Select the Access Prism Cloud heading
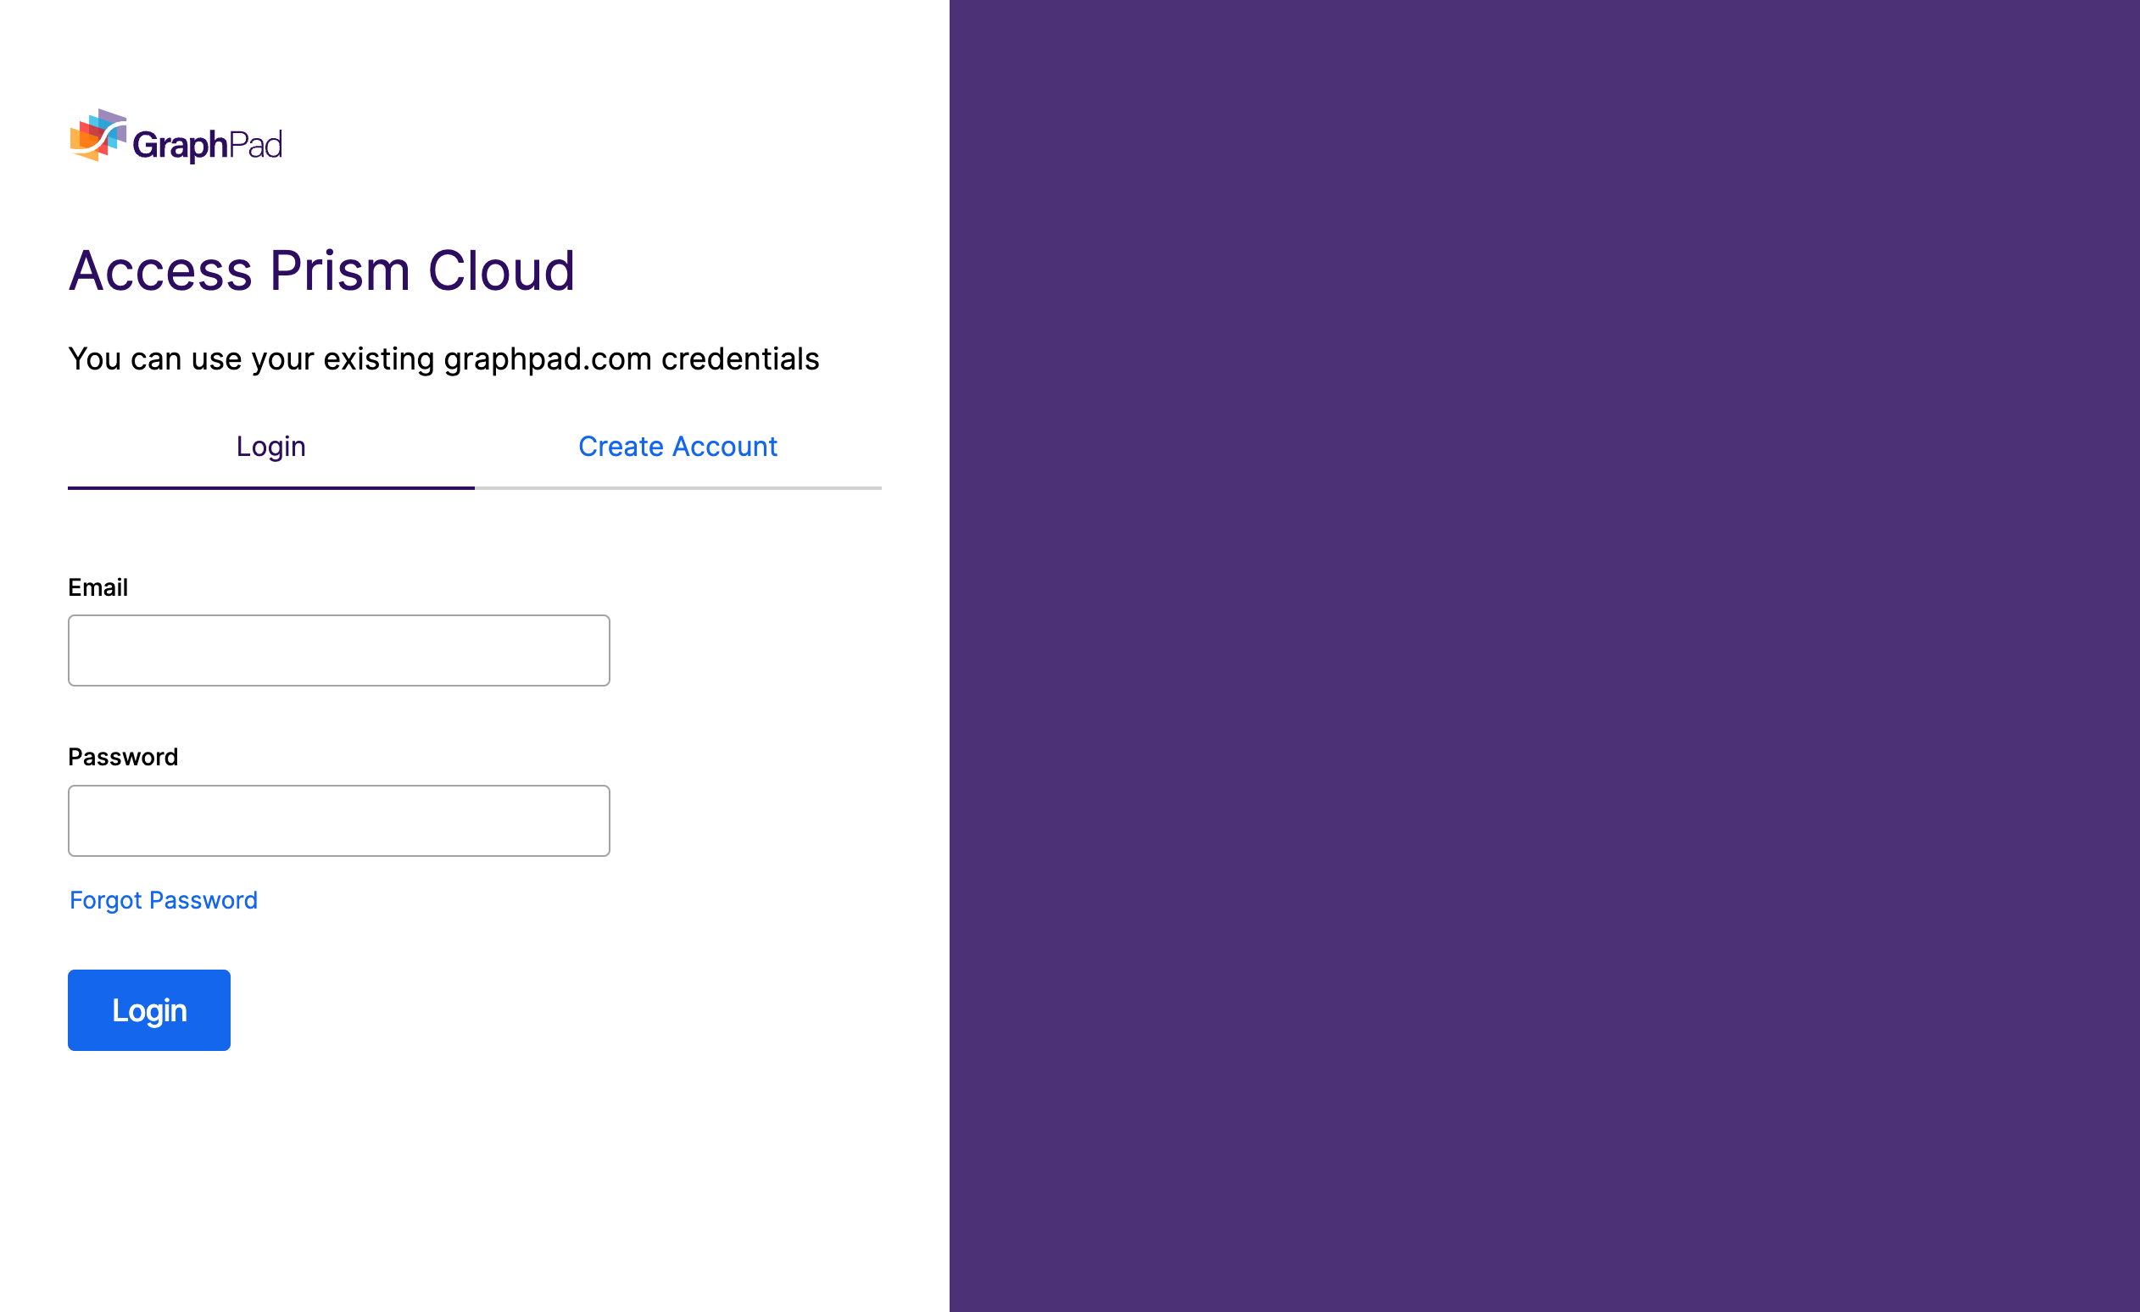Viewport: 2140px width, 1312px height. coord(322,271)
